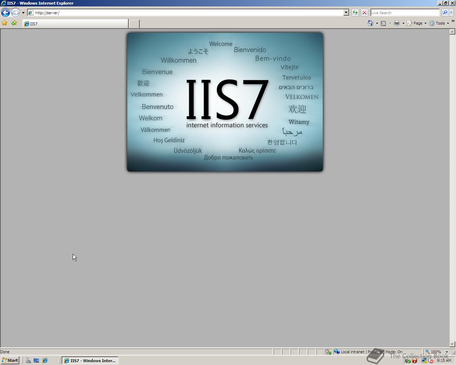The height and width of the screenshot is (365, 456).
Task: Click the Done status text
Action: click(5, 352)
